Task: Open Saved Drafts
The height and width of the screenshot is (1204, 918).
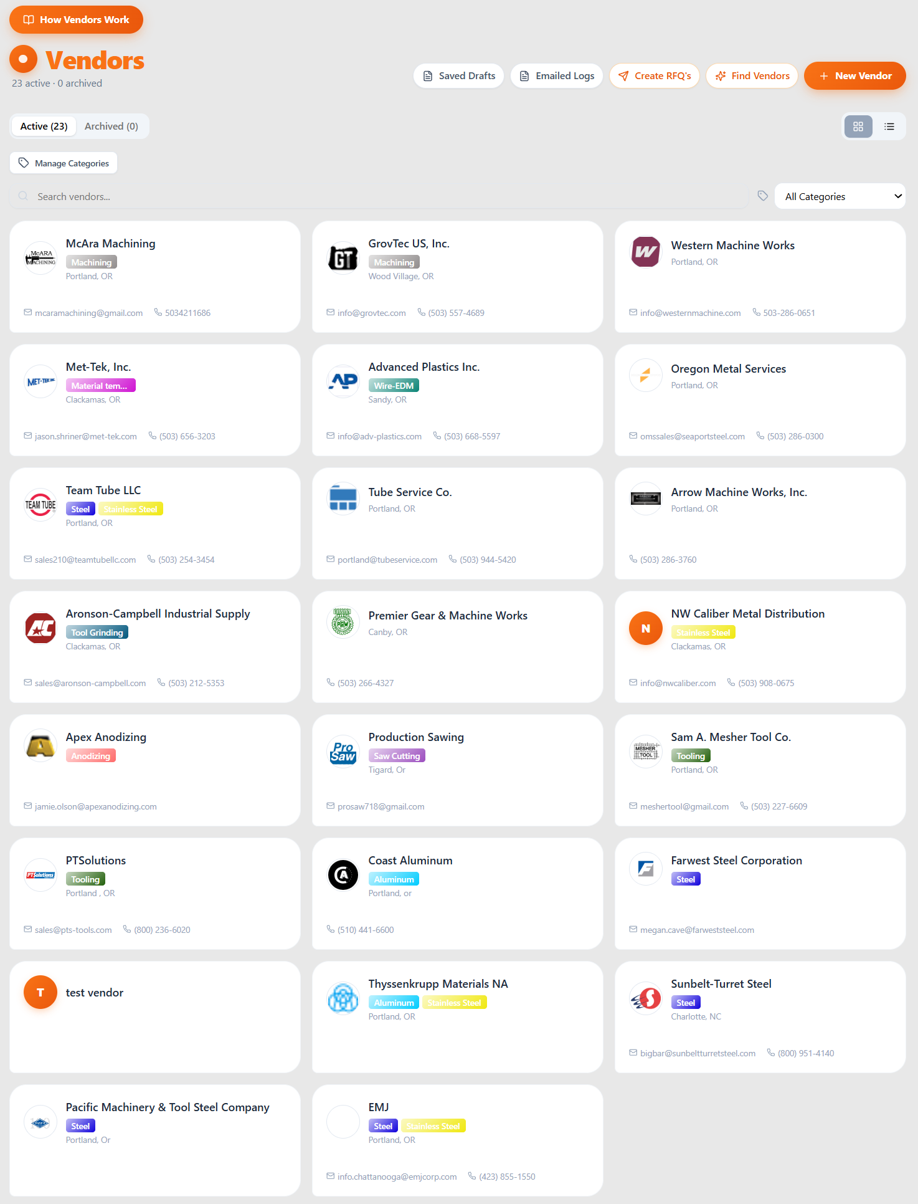Action: coord(458,76)
